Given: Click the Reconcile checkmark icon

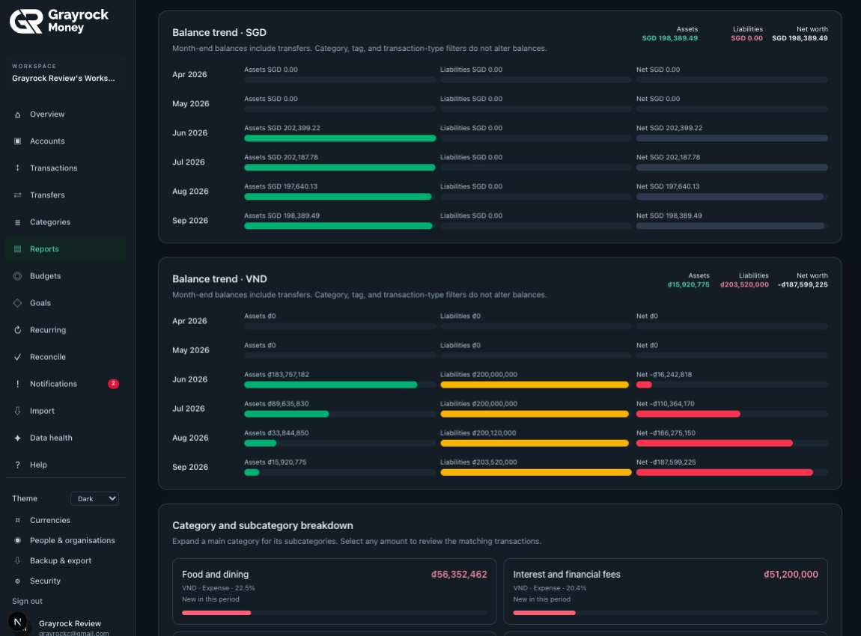Looking at the screenshot, I should 17,357.
